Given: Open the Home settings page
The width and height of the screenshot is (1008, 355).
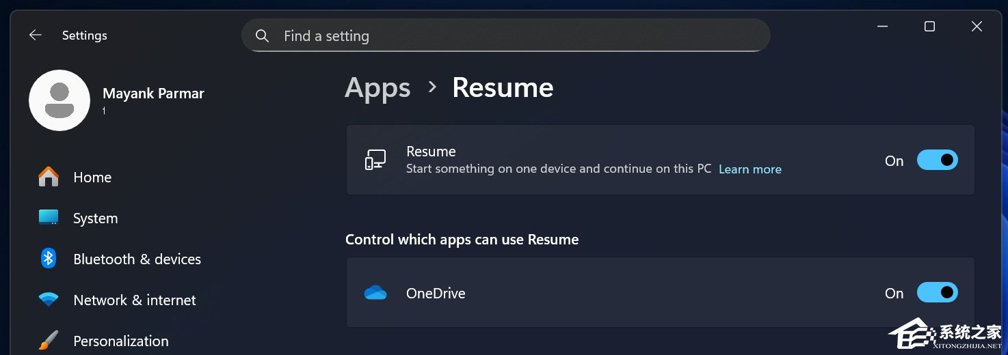Looking at the screenshot, I should coord(92,177).
